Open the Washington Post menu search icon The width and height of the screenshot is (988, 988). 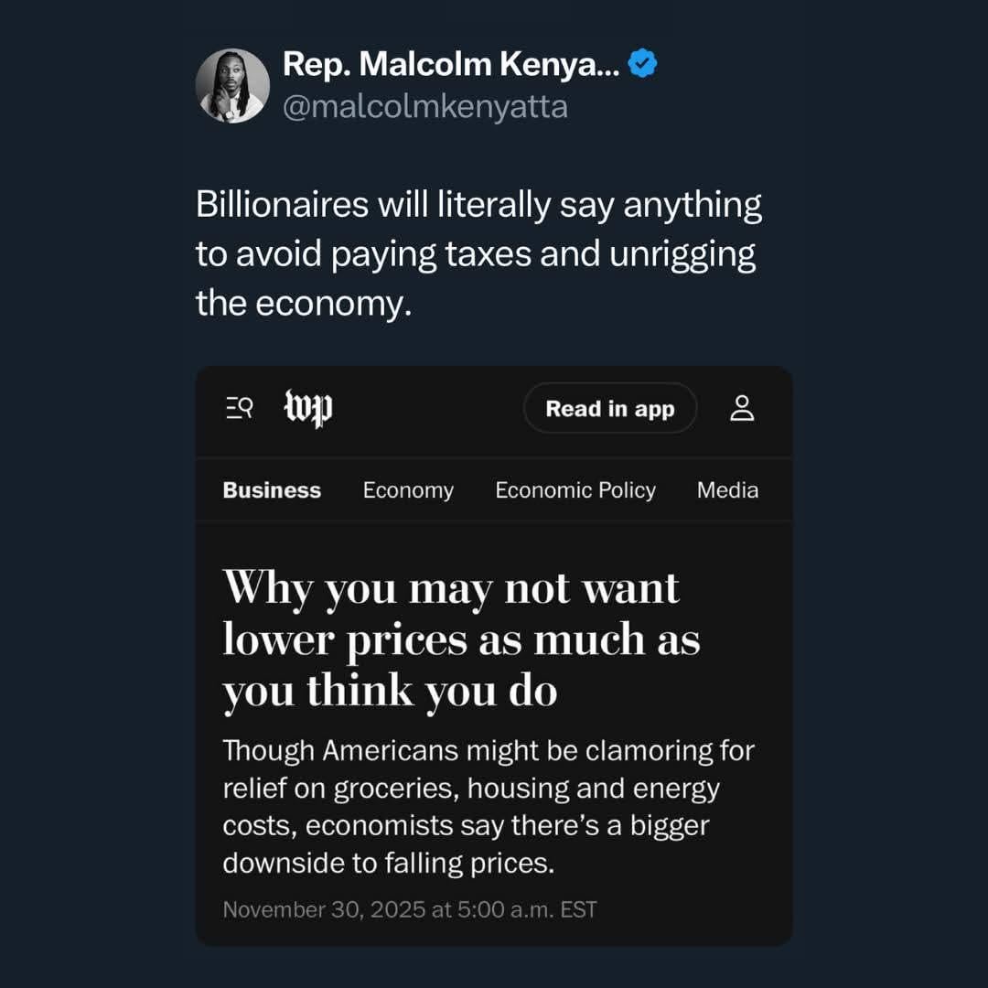coord(239,408)
